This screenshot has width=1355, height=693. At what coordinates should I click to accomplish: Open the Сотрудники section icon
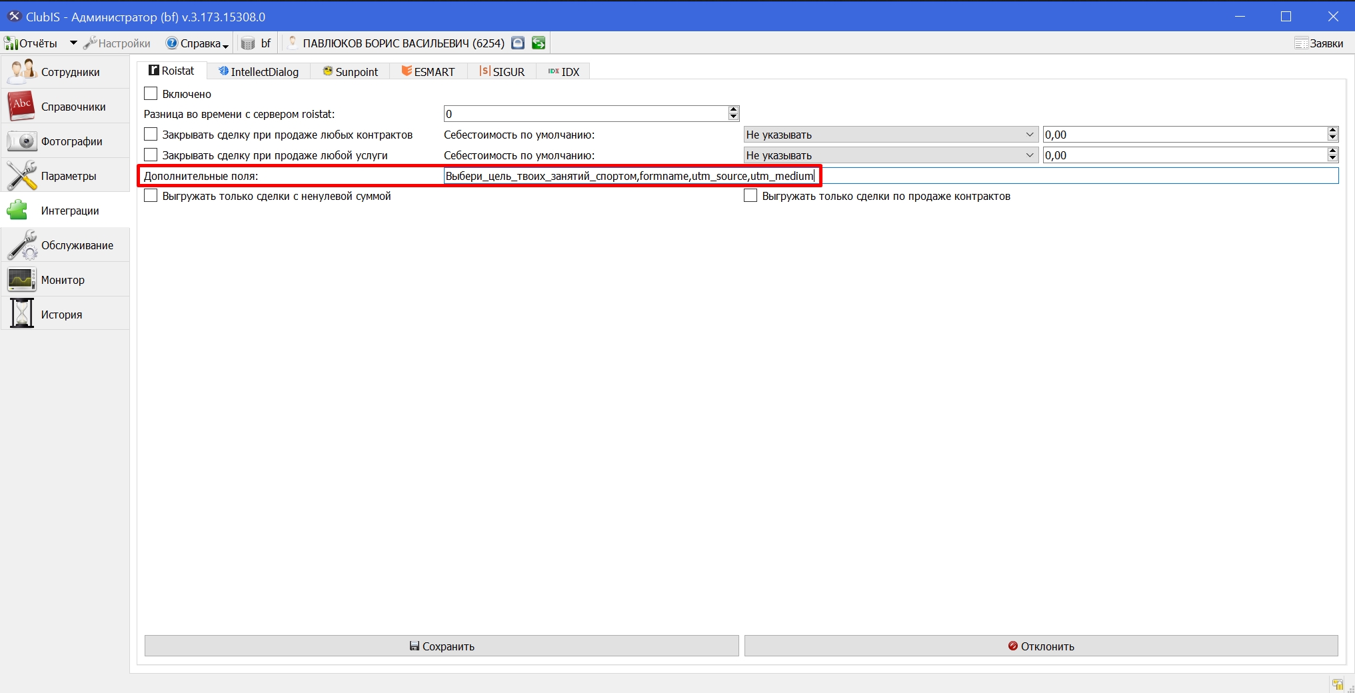click(x=21, y=71)
